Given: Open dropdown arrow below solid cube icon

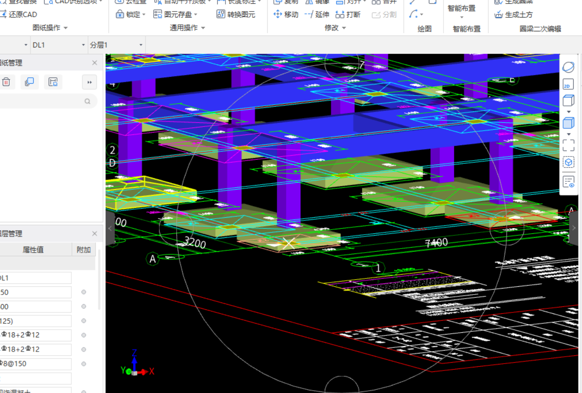Looking at the screenshot, I should click(568, 134).
